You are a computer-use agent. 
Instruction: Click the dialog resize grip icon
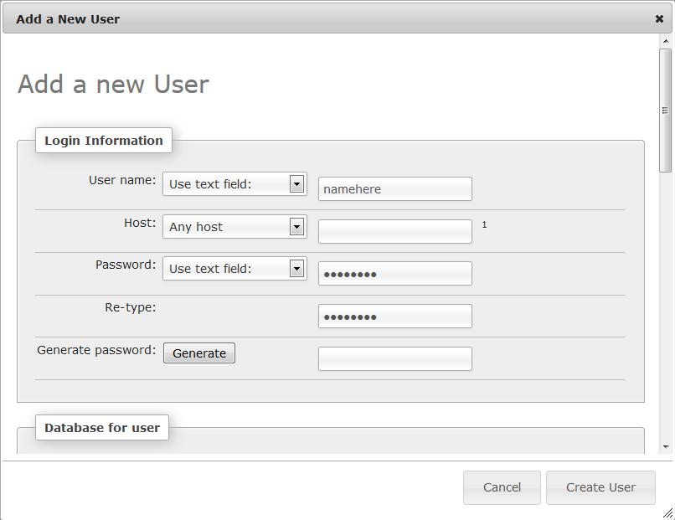(667, 512)
